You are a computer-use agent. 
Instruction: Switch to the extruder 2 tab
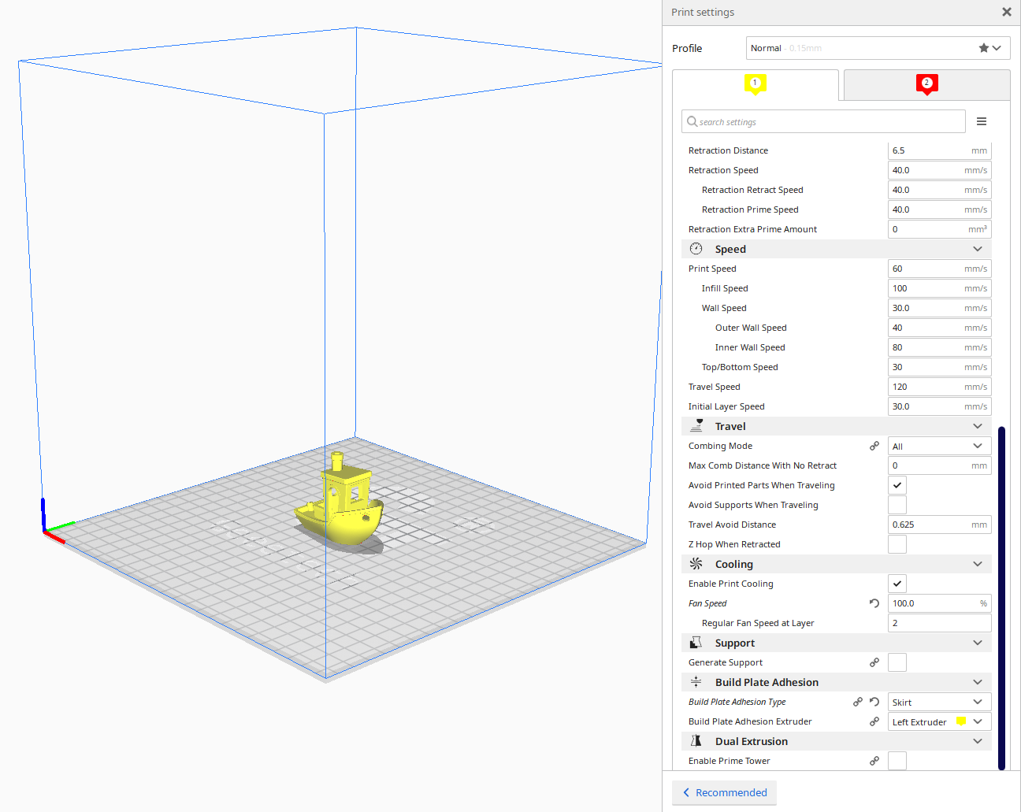[926, 84]
